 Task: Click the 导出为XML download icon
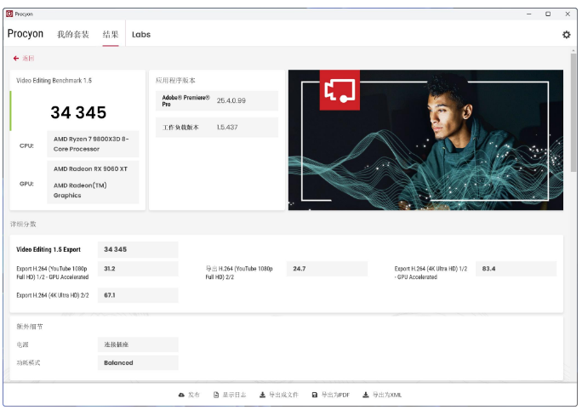[x=366, y=395]
